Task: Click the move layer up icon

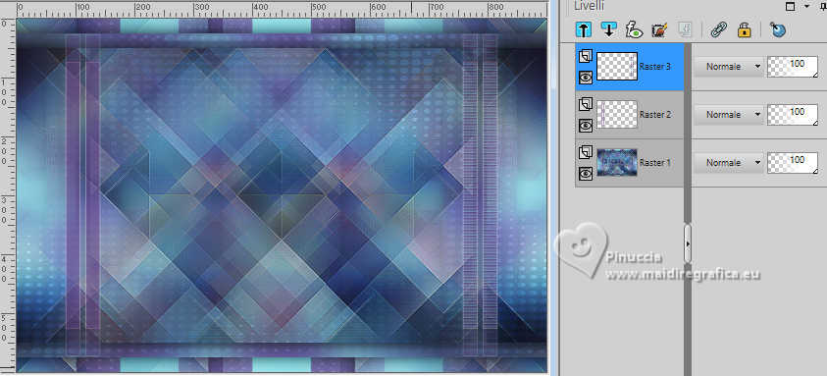Action: click(584, 30)
